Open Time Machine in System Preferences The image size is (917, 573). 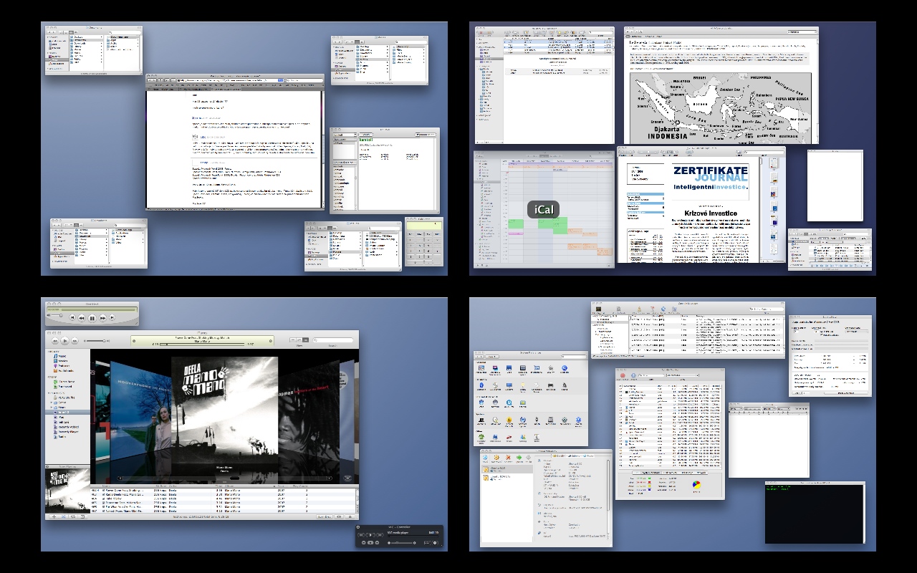(565, 421)
